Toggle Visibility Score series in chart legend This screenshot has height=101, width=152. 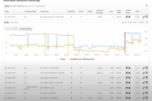click(81, 59)
